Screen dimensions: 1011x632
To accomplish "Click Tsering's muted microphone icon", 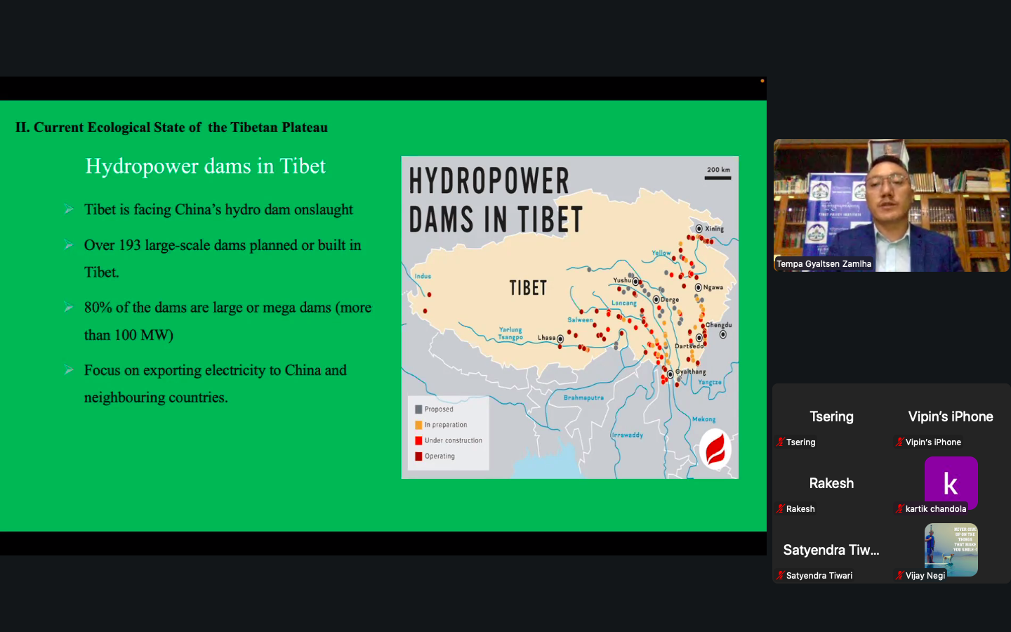I will click(x=780, y=442).
